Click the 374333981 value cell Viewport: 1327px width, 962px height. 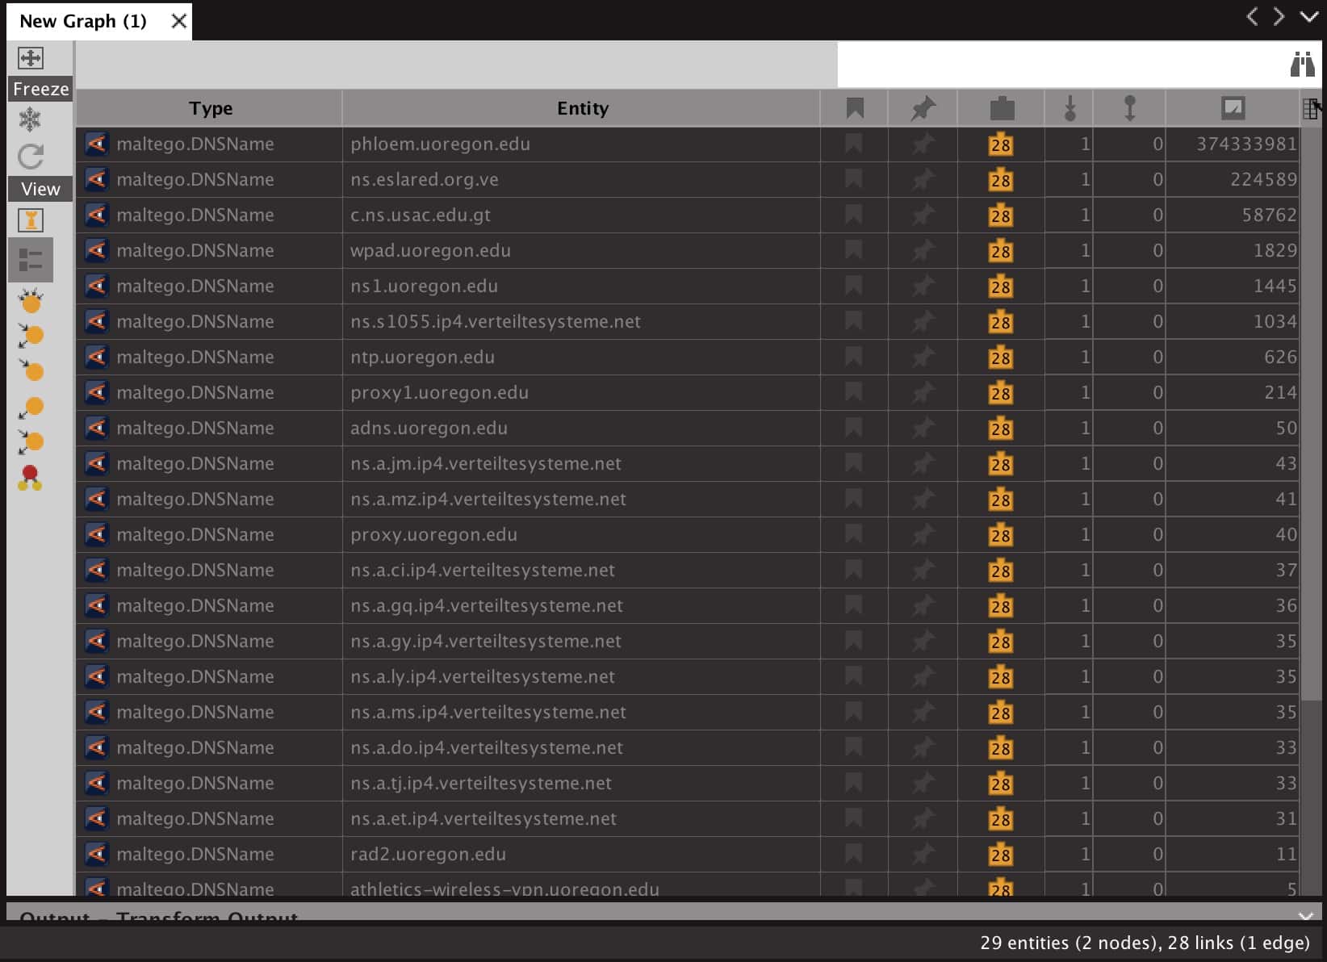click(1233, 144)
